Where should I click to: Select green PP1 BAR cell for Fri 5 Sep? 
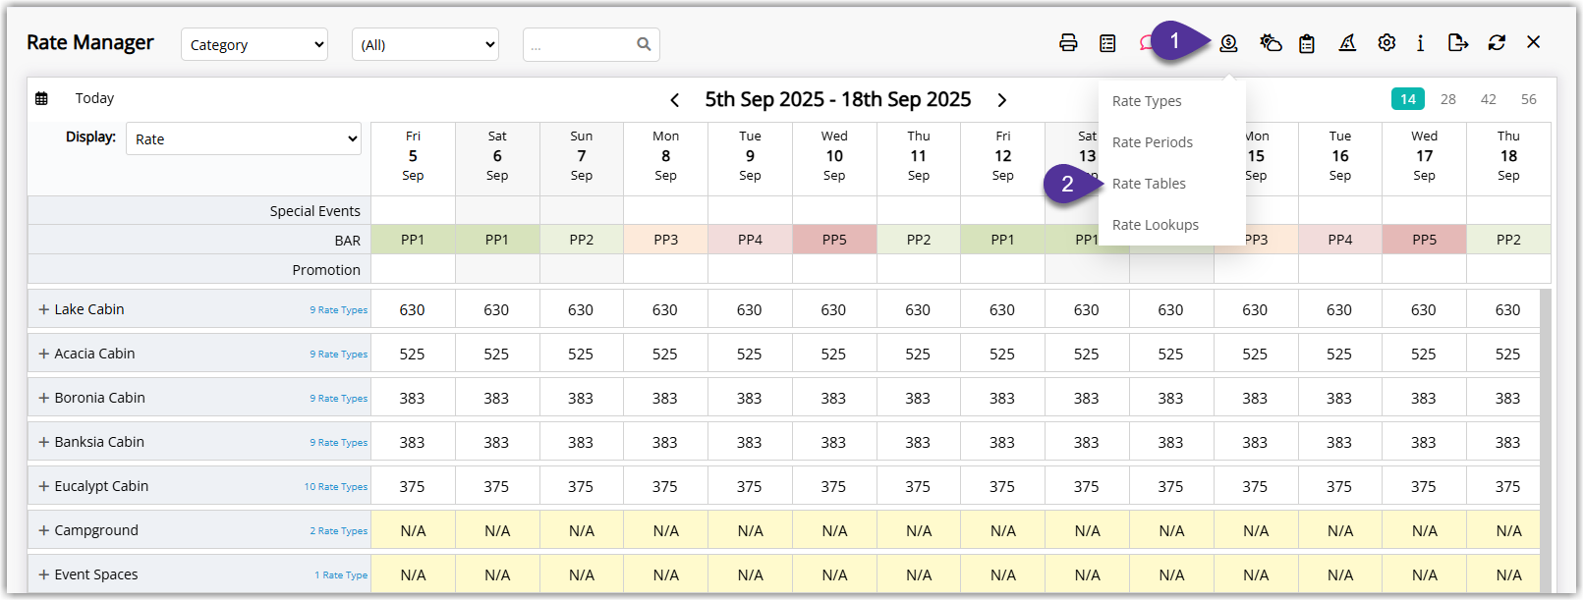tap(413, 240)
